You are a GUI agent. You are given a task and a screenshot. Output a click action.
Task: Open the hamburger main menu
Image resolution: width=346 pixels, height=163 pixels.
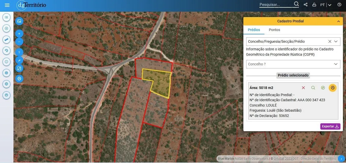(x=7, y=5)
